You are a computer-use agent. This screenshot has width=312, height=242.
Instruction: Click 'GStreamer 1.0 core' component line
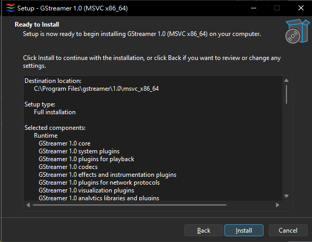[x=65, y=143]
